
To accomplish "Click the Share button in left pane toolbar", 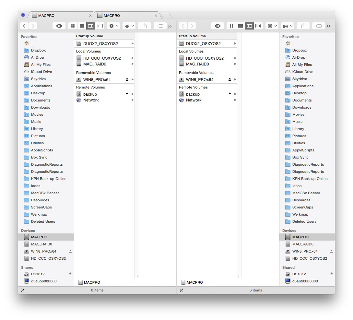I will 145,26.
